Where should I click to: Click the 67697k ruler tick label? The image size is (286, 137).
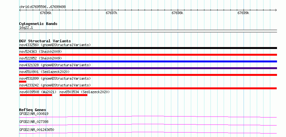[112, 13]
